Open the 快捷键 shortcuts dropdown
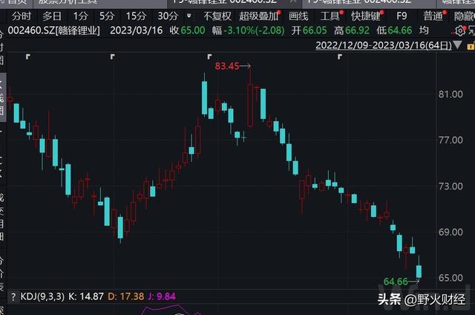 (367, 16)
